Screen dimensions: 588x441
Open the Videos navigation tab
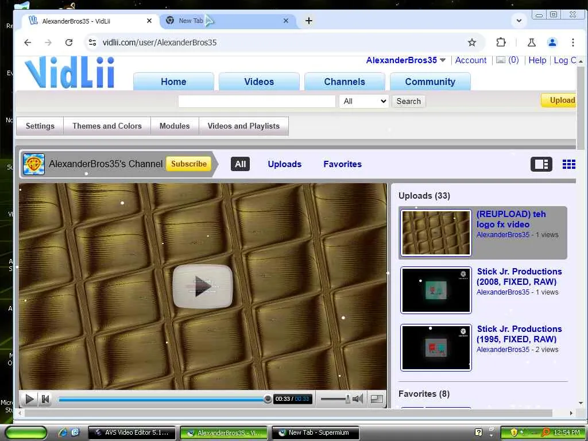(x=259, y=82)
